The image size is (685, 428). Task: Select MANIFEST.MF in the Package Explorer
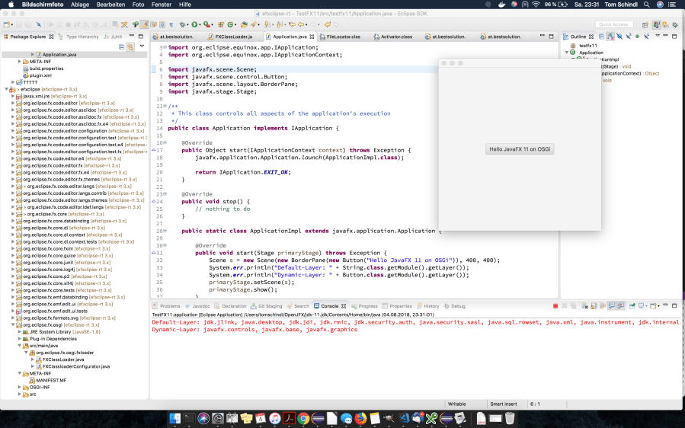pos(52,380)
